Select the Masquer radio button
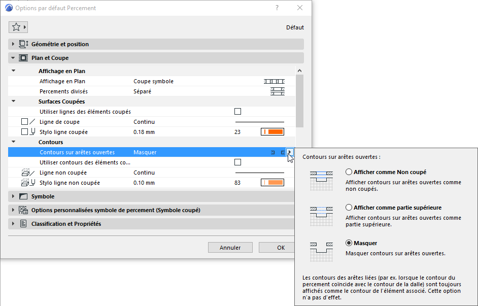 pyautogui.click(x=349, y=243)
